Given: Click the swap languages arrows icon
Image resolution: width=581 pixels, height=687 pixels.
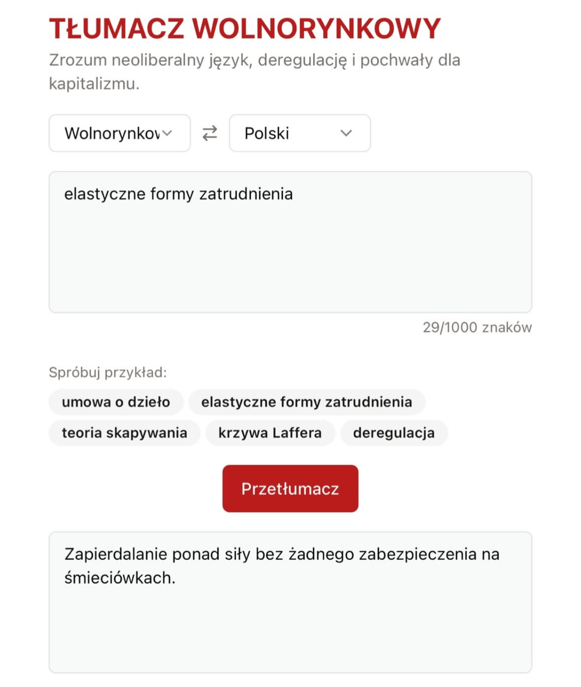Looking at the screenshot, I should pyautogui.click(x=210, y=133).
